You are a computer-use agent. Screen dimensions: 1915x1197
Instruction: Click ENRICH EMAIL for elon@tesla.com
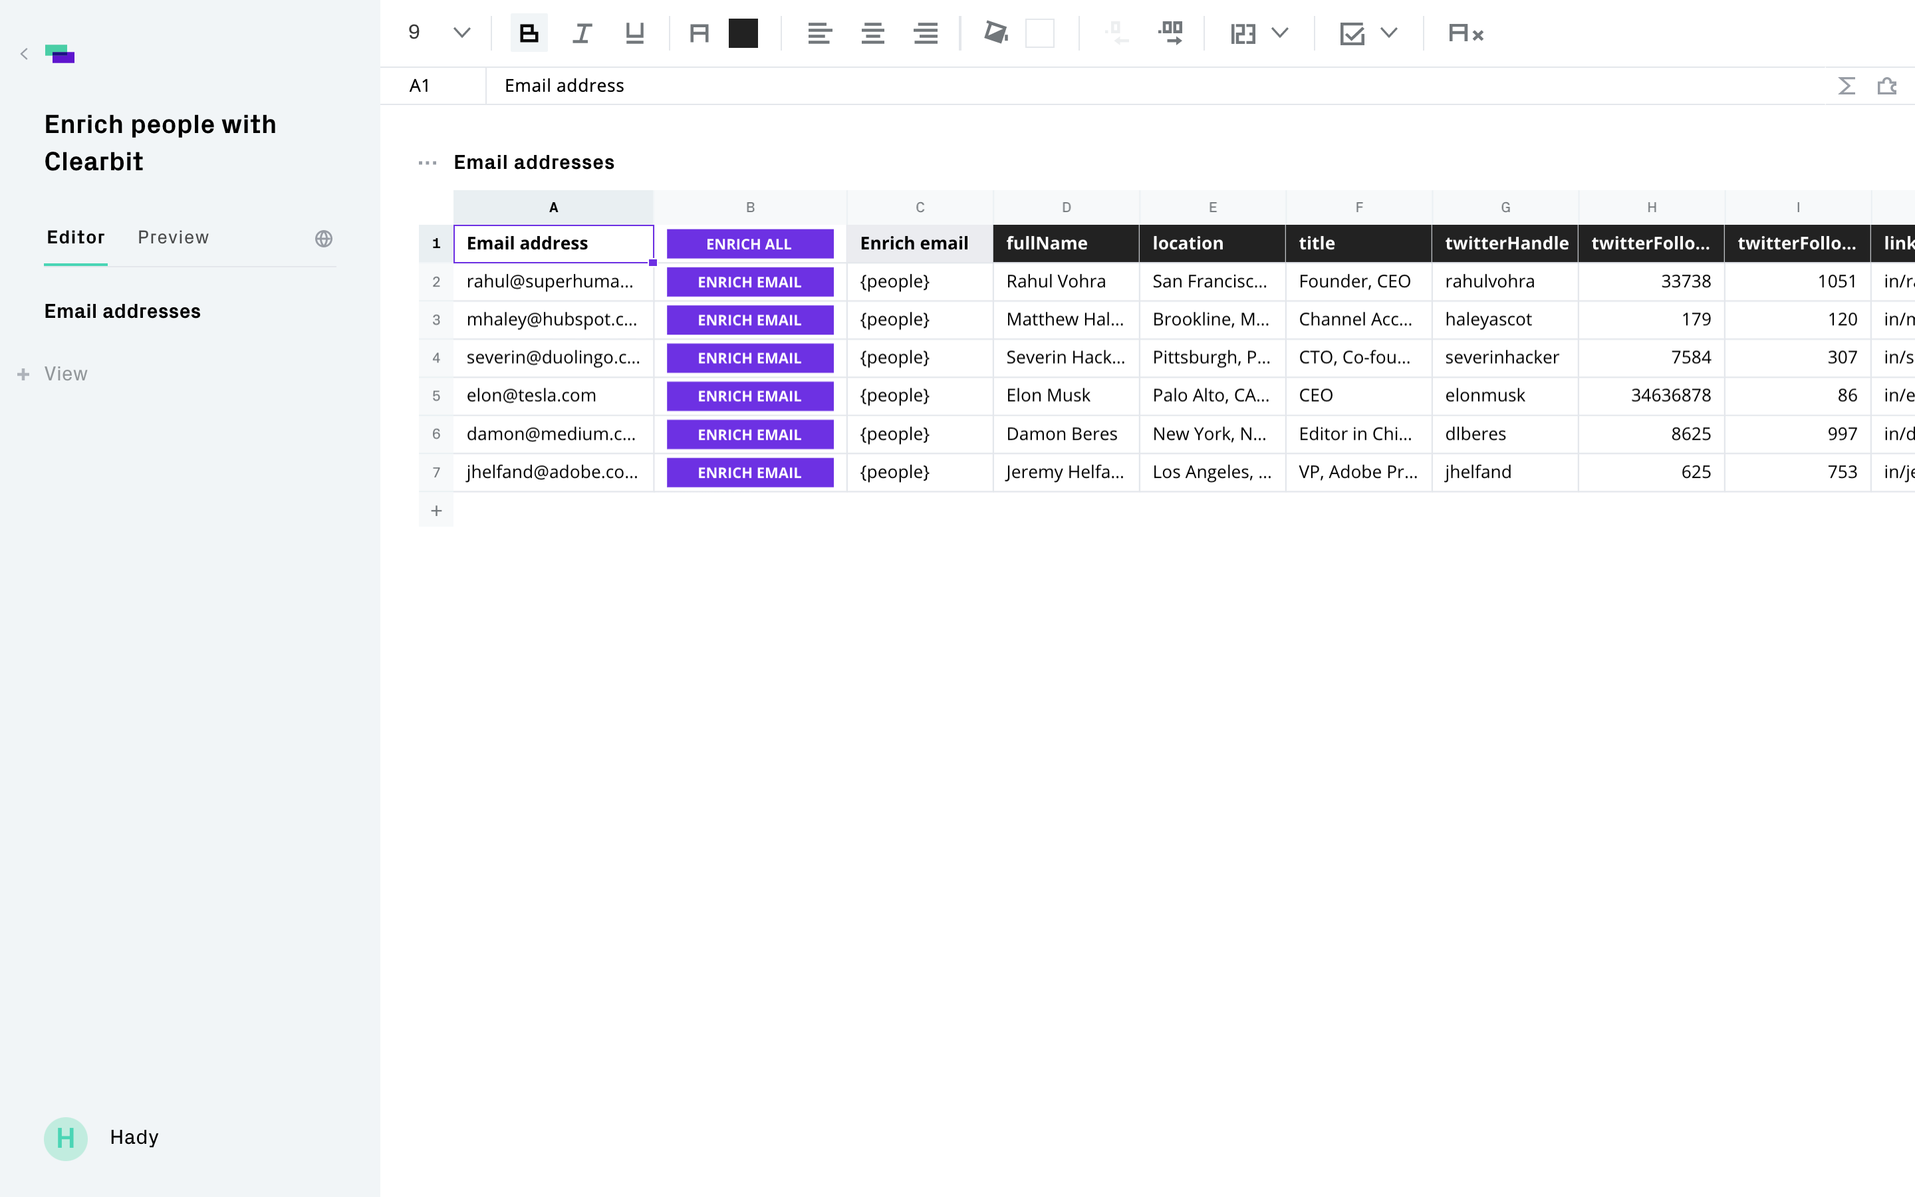[749, 396]
